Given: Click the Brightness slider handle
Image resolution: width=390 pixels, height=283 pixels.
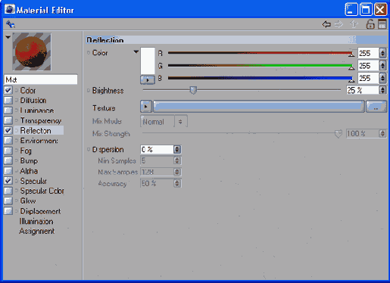Looking at the screenshot, I should (x=193, y=90).
